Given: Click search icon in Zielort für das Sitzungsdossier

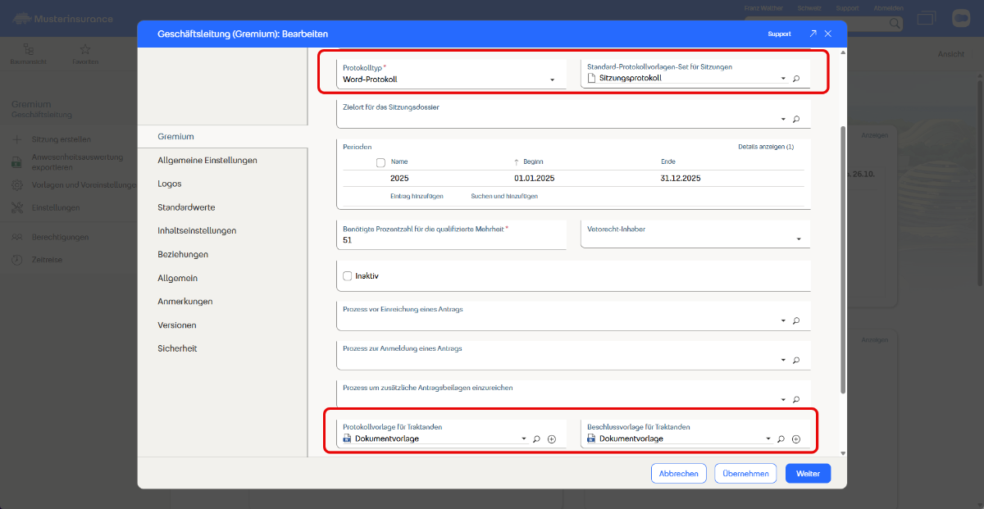Looking at the screenshot, I should point(796,120).
